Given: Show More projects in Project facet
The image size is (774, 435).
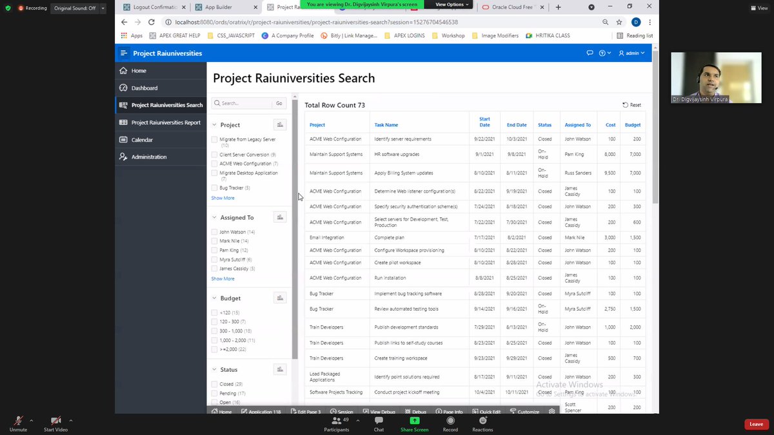Looking at the screenshot, I should click(223, 198).
